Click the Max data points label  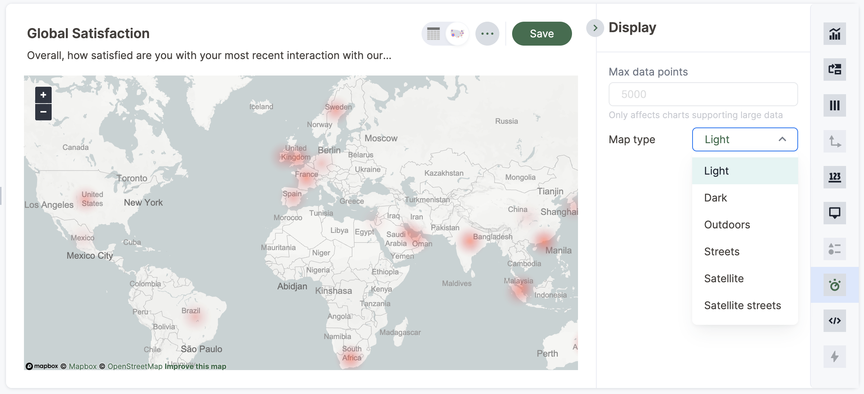tap(648, 72)
